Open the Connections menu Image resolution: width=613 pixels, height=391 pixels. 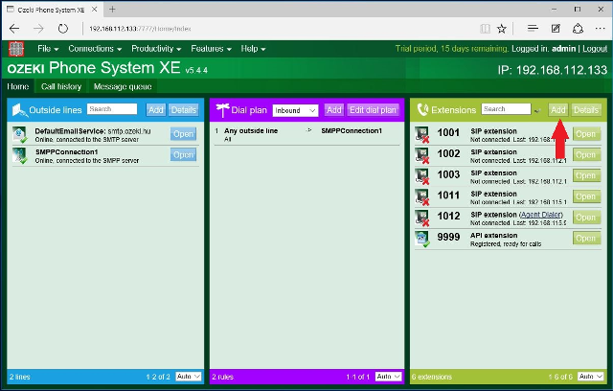[x=95, y=49]
